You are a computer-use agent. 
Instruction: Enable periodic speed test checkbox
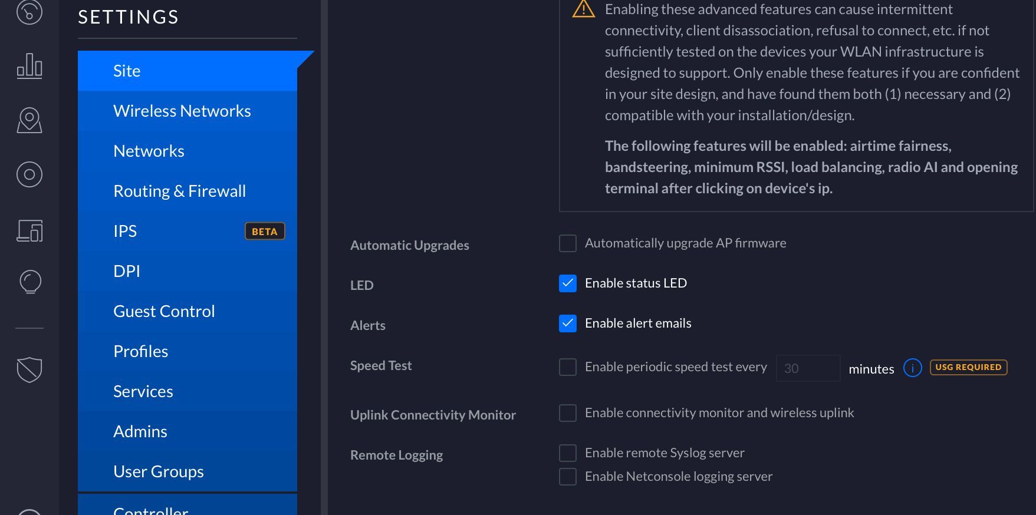click(x=568, y=367)
